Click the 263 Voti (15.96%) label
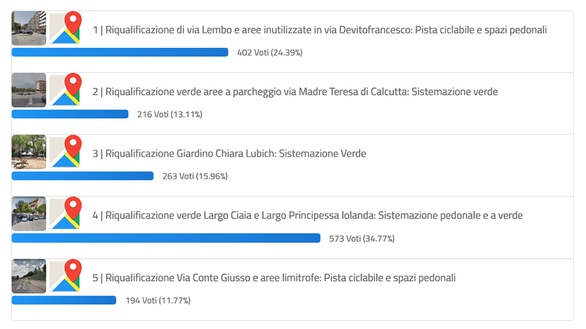This screenshot has width=586, height=329. pos(195,176)
